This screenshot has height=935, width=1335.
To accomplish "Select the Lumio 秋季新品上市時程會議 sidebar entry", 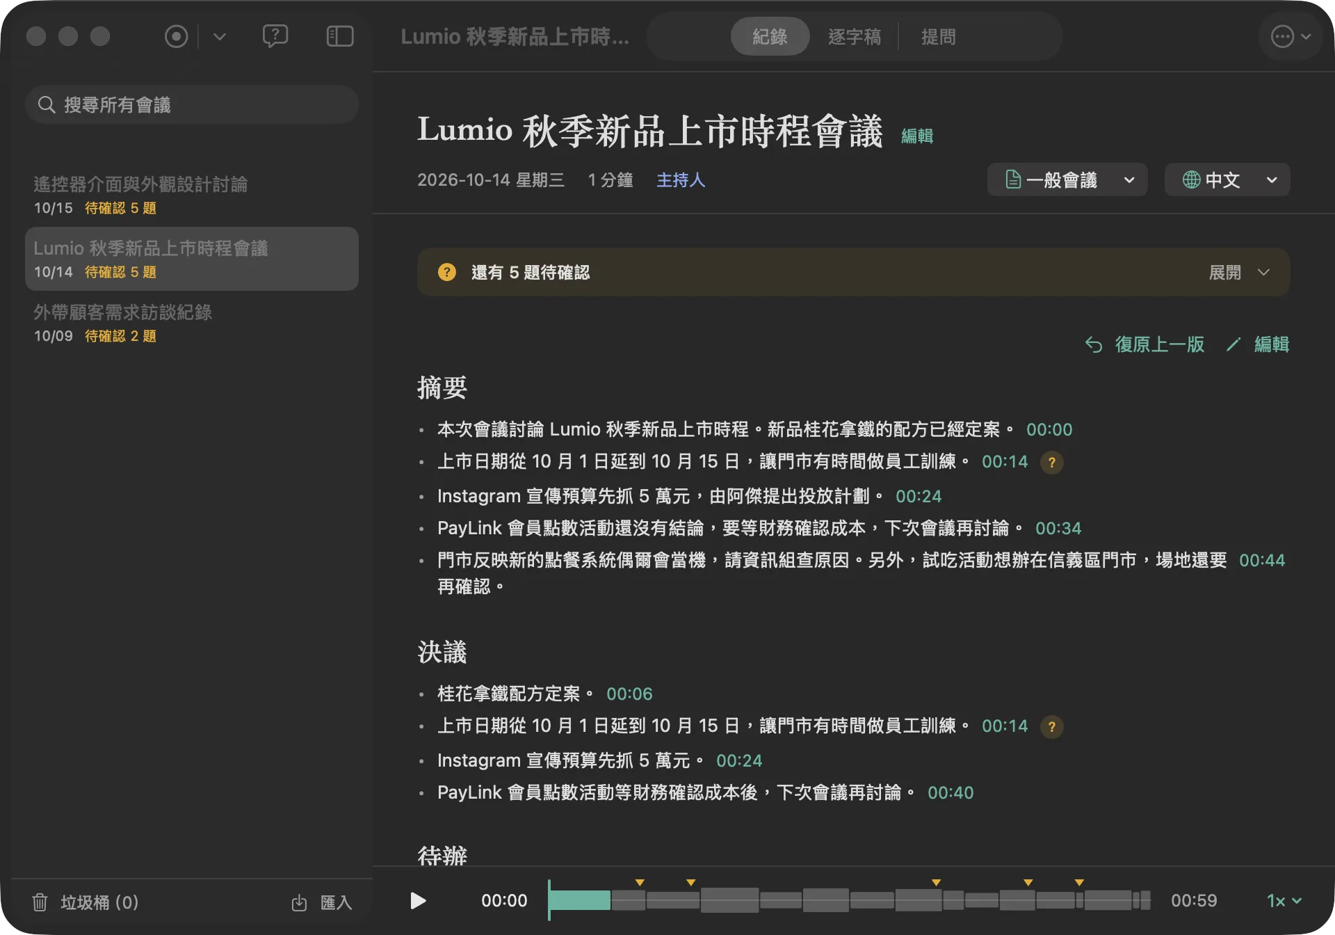I will 192,259.
